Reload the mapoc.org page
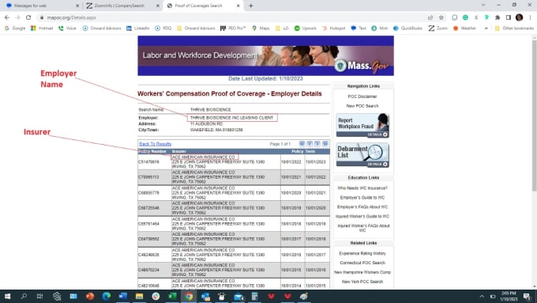The width and height of the screenshot is (537, 303). 28,17
